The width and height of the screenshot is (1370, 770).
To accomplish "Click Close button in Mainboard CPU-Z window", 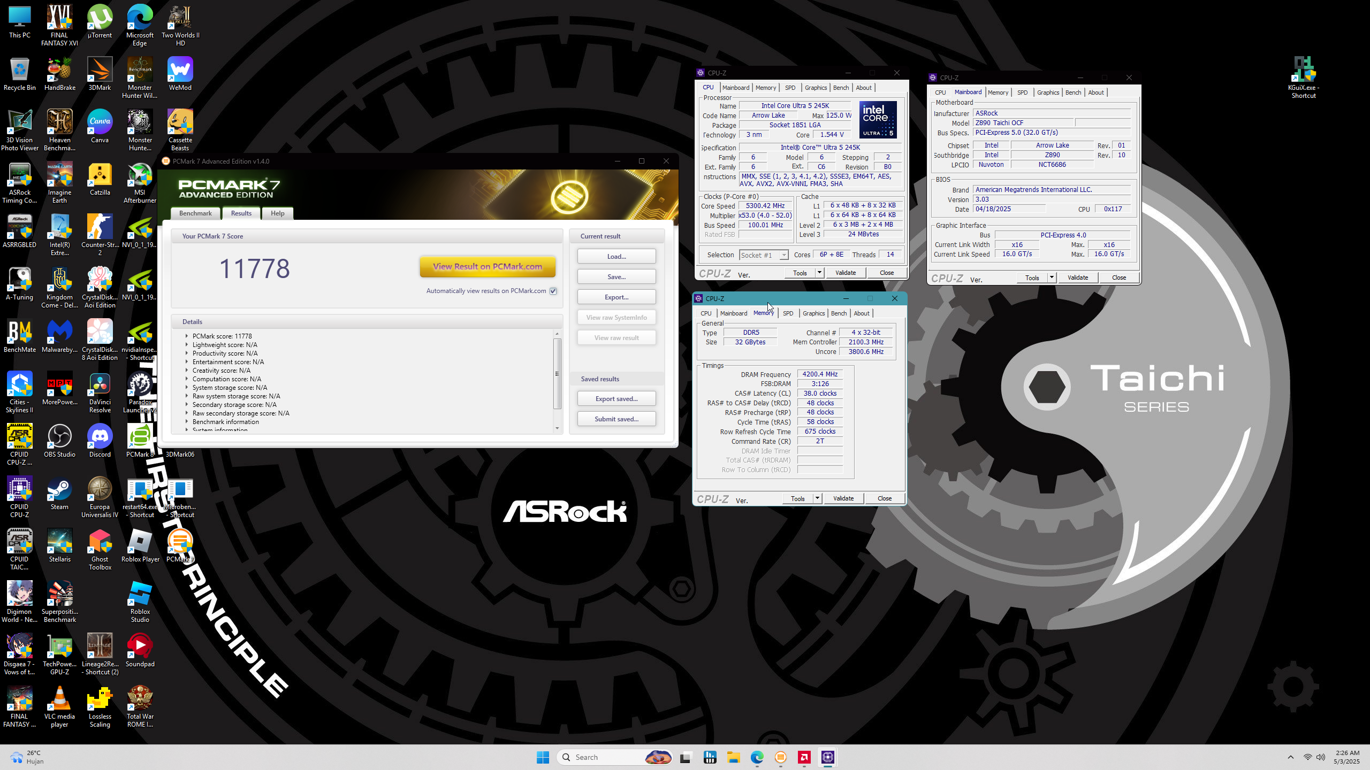I will [1119, 278].
